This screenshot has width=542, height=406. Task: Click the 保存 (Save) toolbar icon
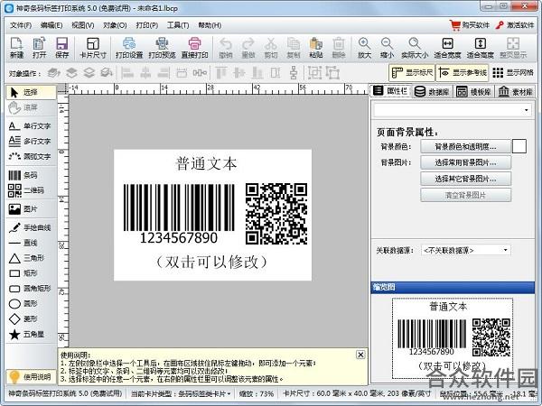point(61,48)
